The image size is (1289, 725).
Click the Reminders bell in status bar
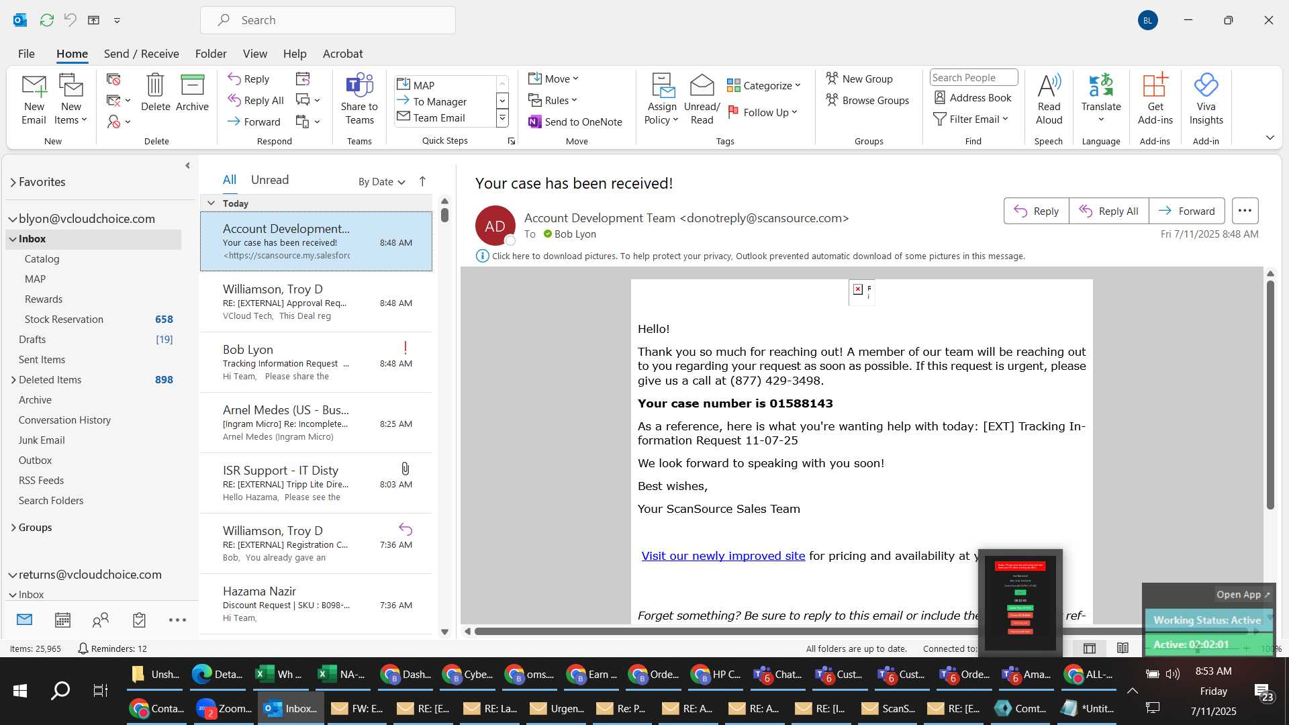point(83,648)
